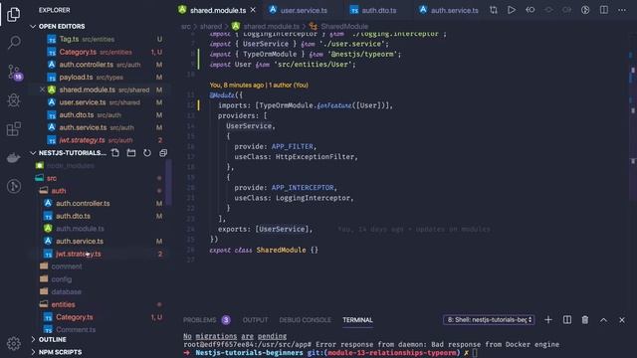Collapse all folders in explorer
This screenshot has height=358, width=637.
click(163, 153)
